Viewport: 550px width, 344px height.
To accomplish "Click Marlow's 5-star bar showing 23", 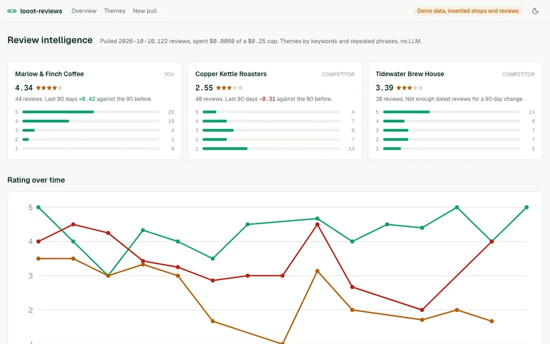I will (x=91, y=112).
